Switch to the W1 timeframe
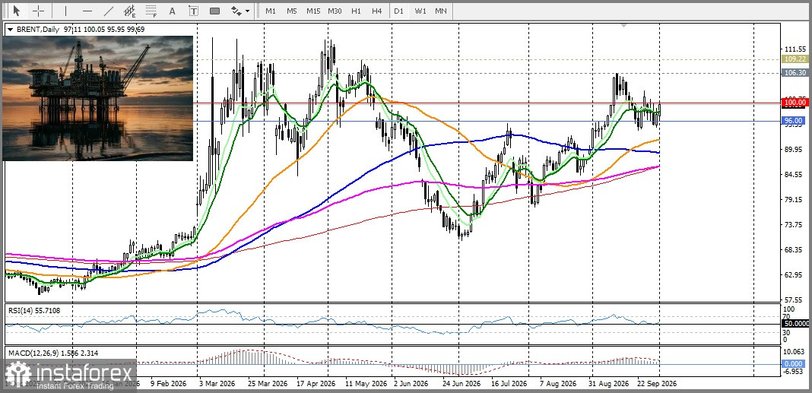 point(420,11)
